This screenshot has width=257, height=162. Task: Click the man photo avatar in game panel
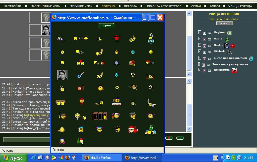(x=46, y=30)
